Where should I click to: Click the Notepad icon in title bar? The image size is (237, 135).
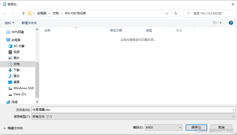click(4, 4)
